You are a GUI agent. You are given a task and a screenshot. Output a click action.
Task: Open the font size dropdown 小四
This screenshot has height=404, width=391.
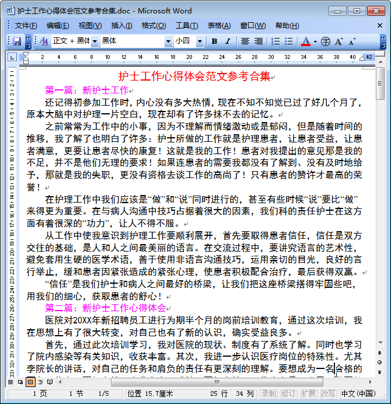coord(200,41)
